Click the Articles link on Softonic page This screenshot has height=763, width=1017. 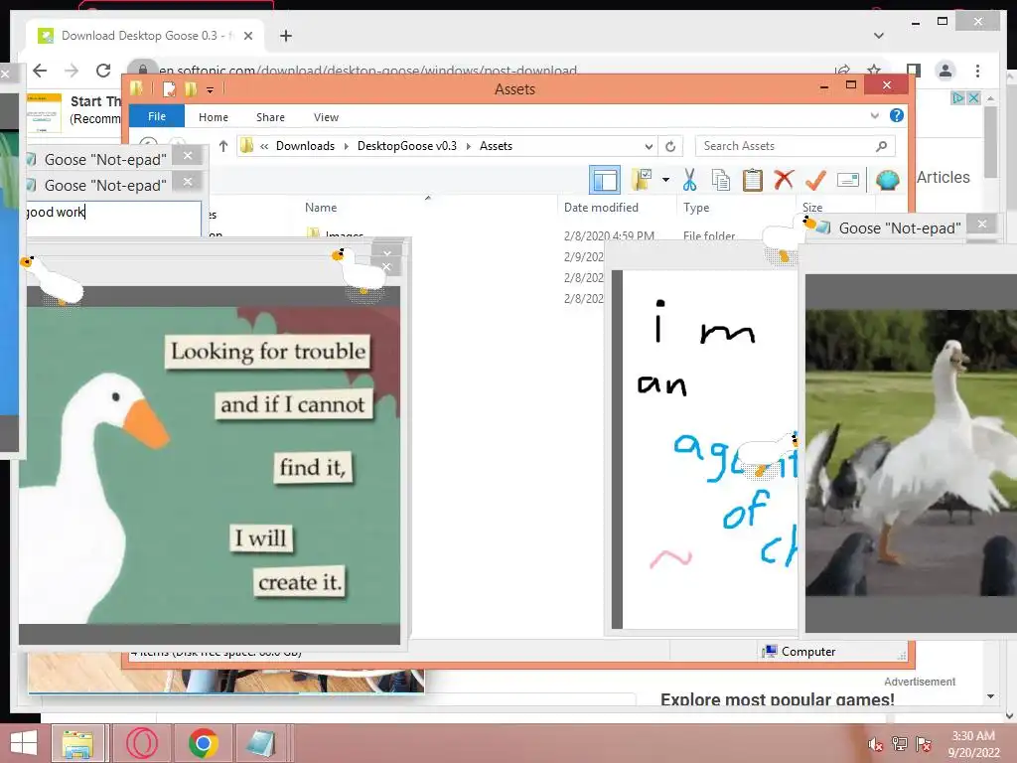(944, 178)
